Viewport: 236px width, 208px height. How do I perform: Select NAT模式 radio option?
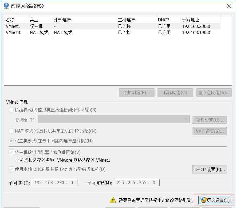point(11,131)
